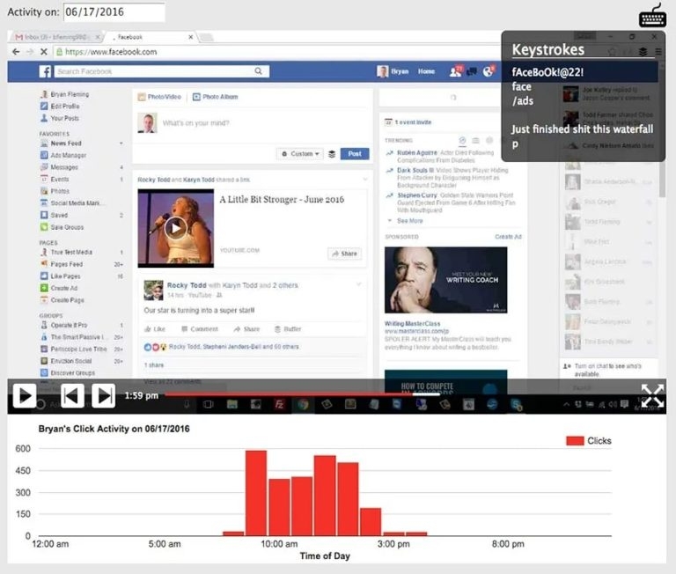Skip to the next frame
Screen dimensions: 676x574
[103, 396]
